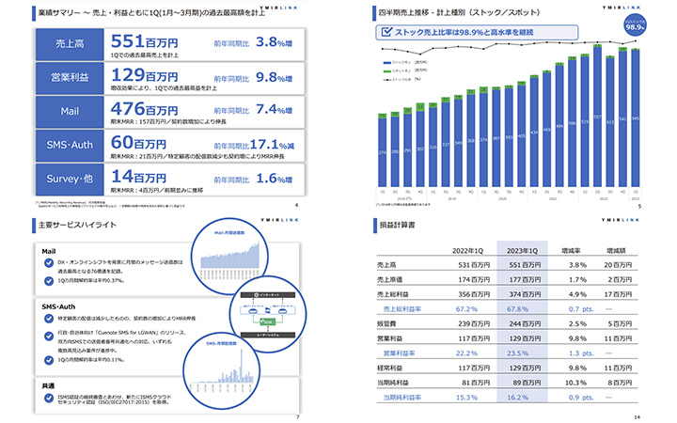Click the 1Qでの過去最高売上を計上 note
This screenshot has height=423, width=677.
tap(145, 55)
